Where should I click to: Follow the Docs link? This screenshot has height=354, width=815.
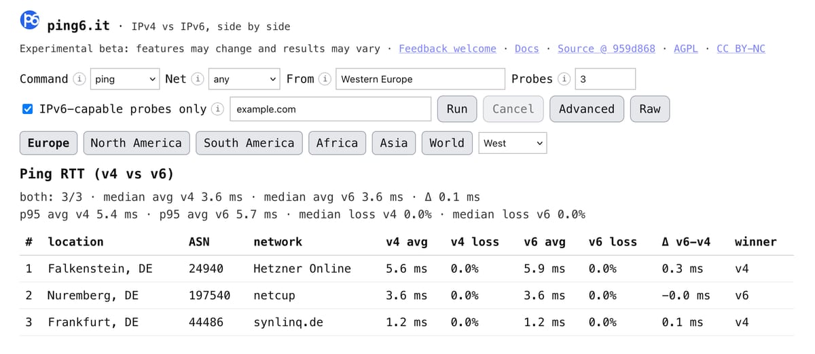(526, 49)
